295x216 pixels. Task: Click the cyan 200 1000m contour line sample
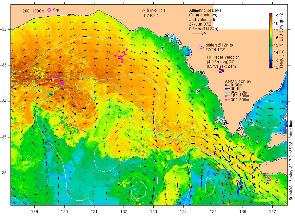coord(27,14)
